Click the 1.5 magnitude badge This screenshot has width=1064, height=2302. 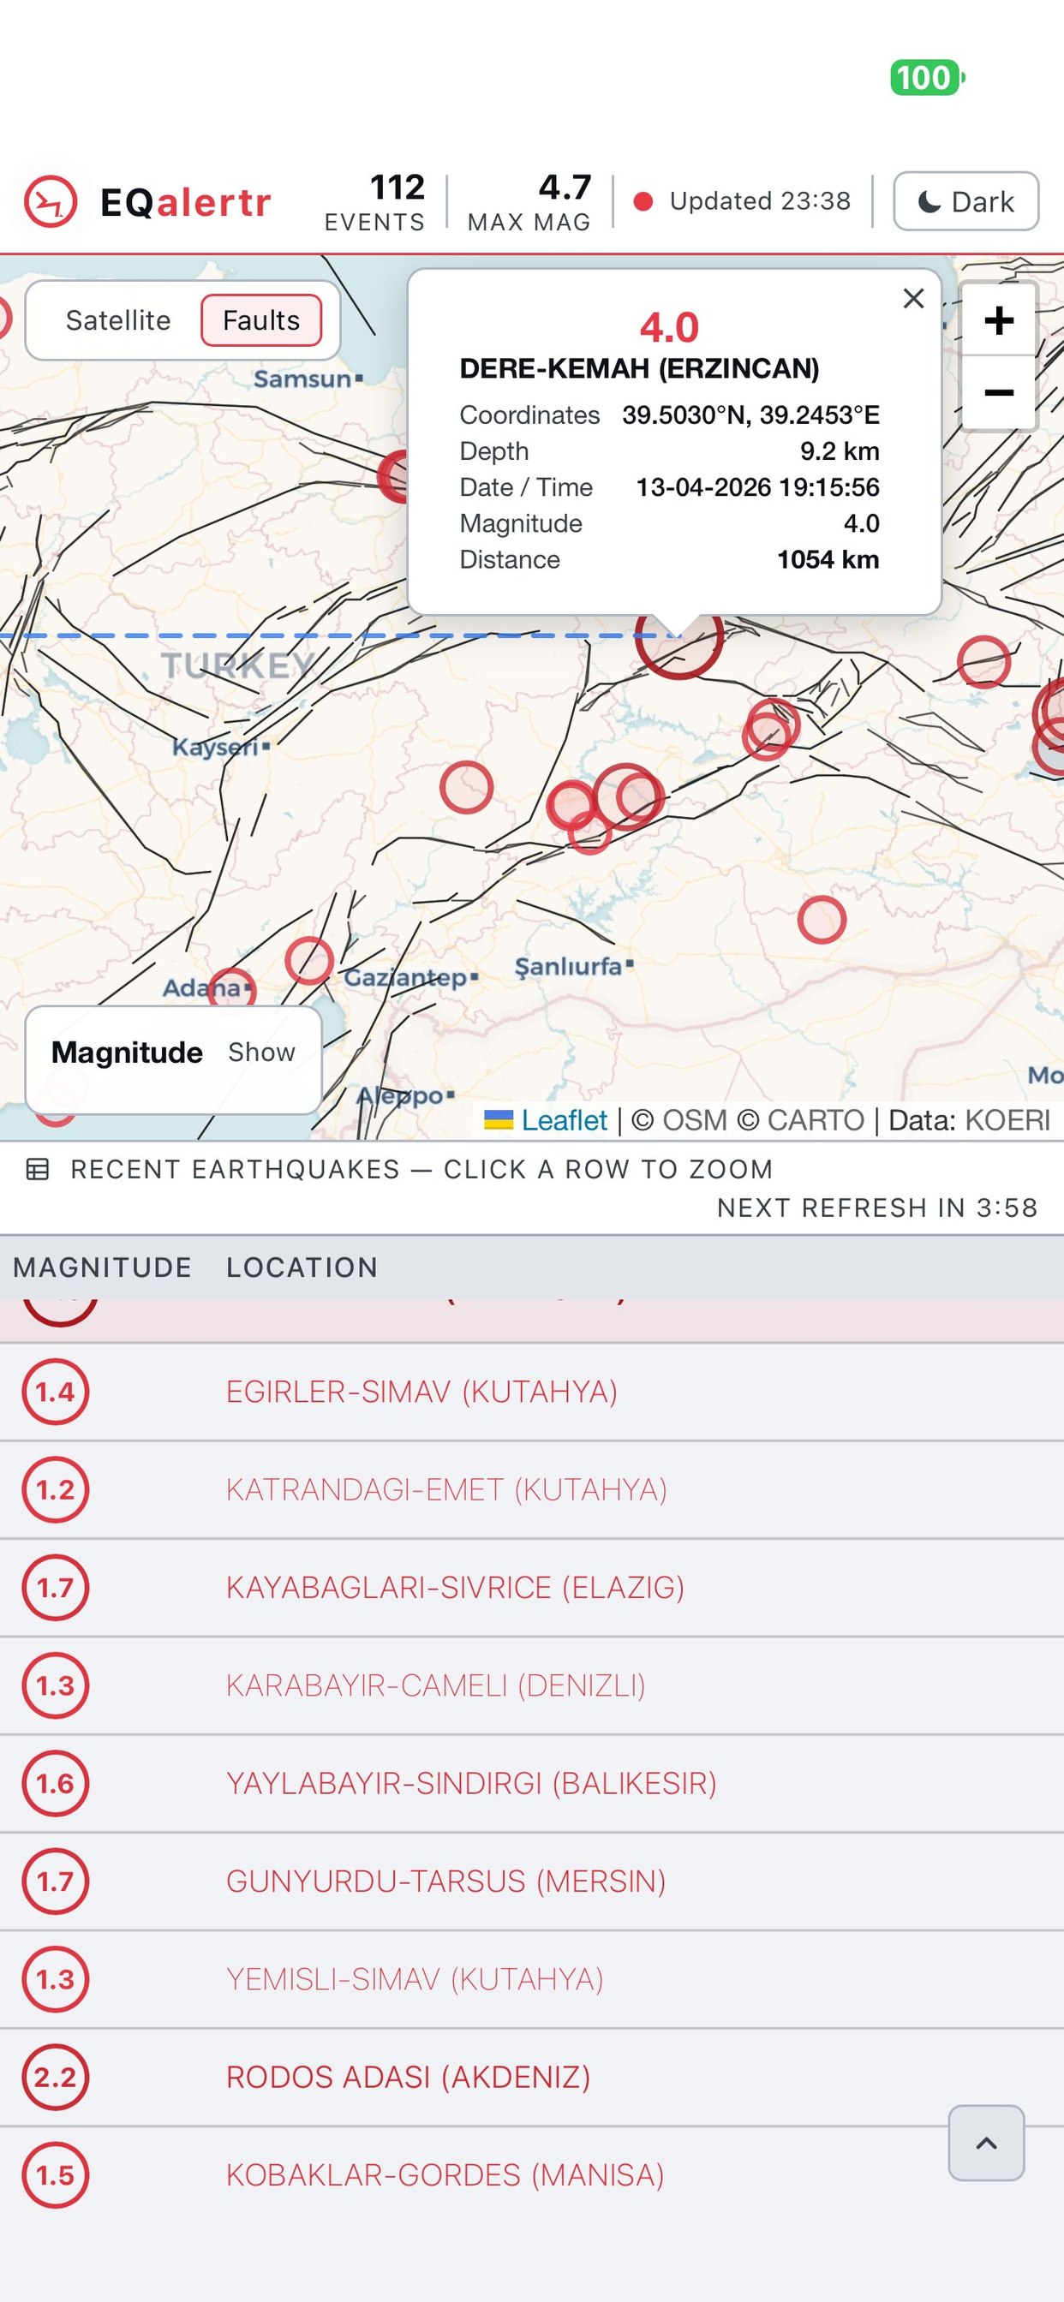click(x=56, y=2174)
